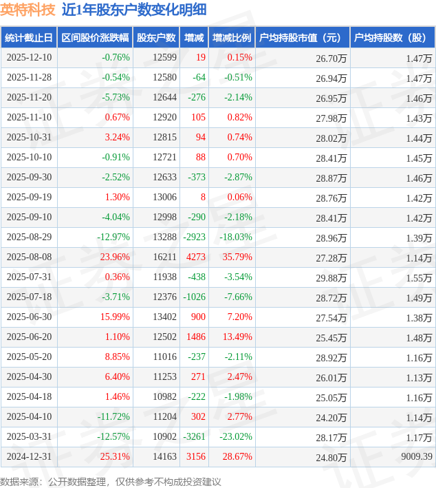
Task: Click the 股东户数 column header
Action: [155, 38]
